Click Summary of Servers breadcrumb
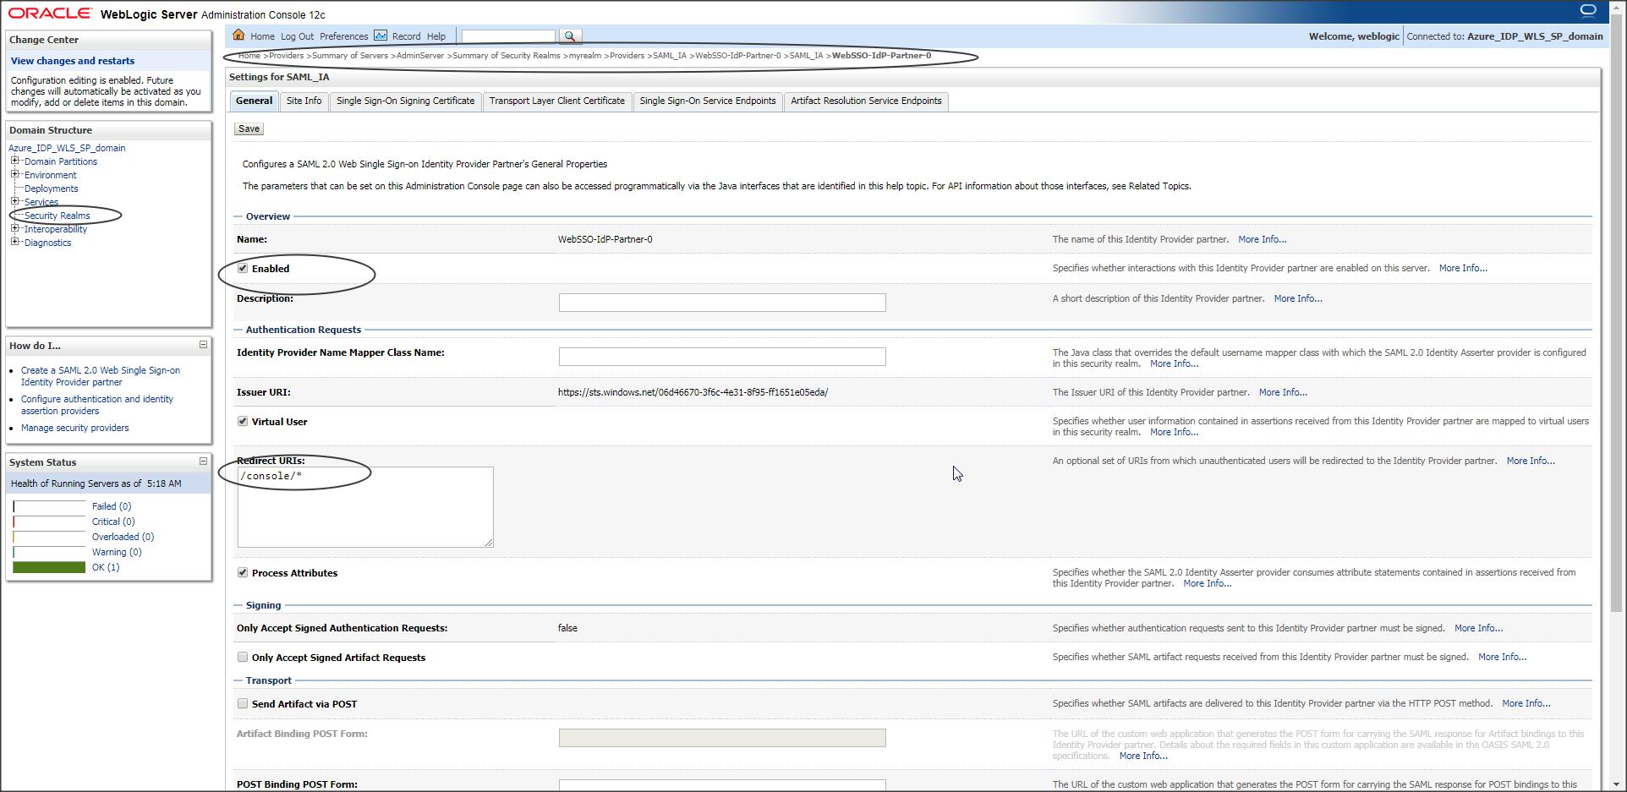 pyautogui.click(x=350, y=56)
